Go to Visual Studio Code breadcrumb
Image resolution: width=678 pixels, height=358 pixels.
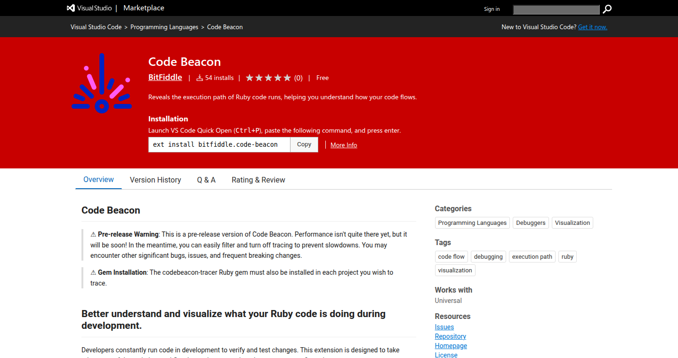point(96,27)
